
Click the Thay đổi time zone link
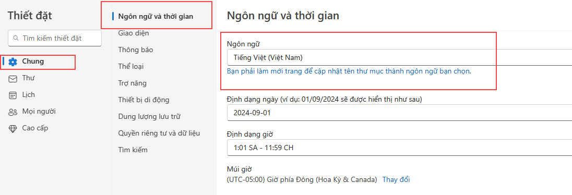click(396, 180)
